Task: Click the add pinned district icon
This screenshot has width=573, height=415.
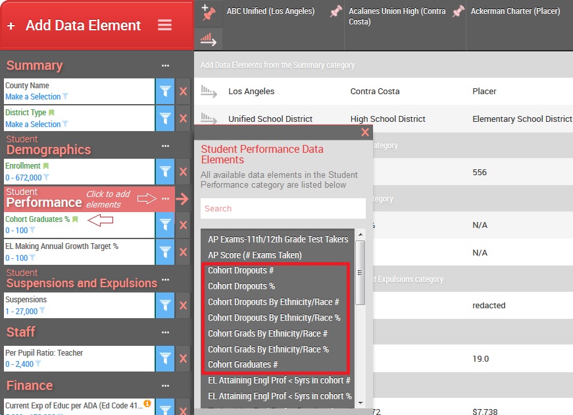Action: 209,12
